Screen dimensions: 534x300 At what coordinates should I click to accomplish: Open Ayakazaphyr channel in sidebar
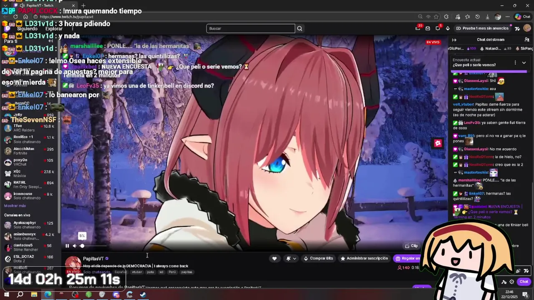[x=29, y=225]
